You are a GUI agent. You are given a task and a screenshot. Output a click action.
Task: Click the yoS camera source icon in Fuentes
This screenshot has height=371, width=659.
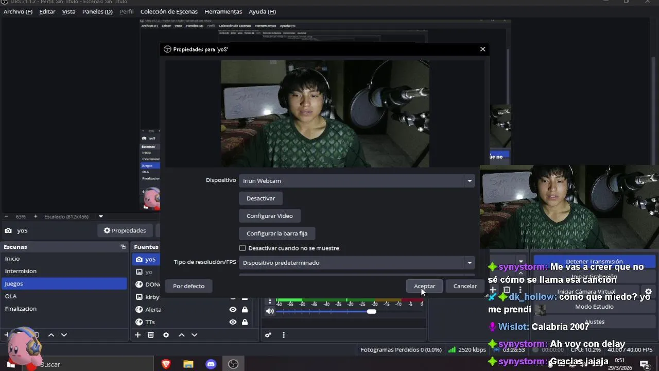tap(139, 259)
